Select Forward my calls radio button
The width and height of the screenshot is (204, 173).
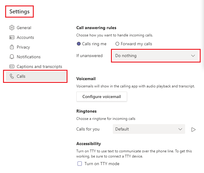[x=117, y=44]
